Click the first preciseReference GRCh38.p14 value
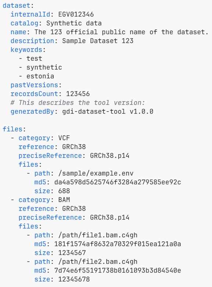Screen dimensions: 212x287 109,156
